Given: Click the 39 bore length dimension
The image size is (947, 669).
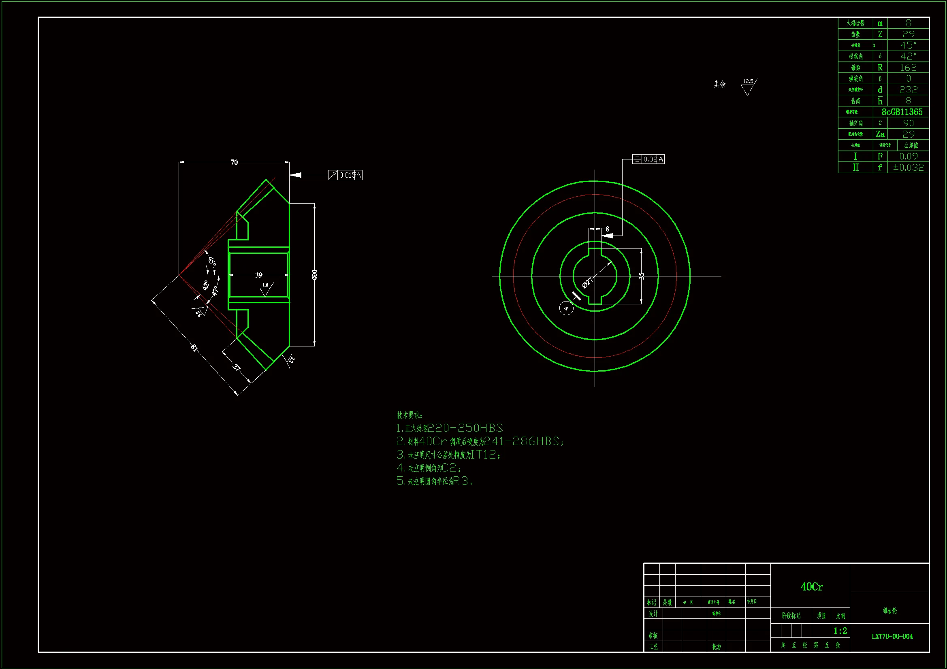Looking at the screenshot, I should tap(258, 275).
